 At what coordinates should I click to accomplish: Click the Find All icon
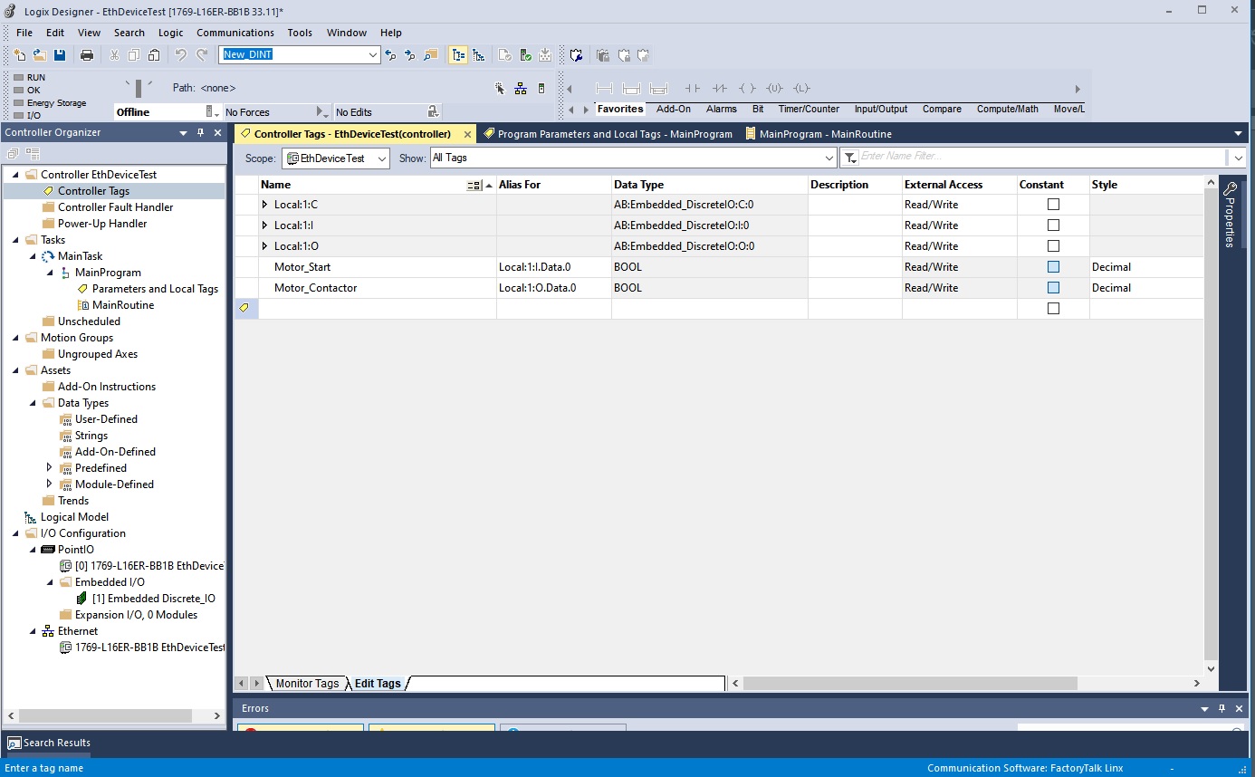click(x=430, y=55)
